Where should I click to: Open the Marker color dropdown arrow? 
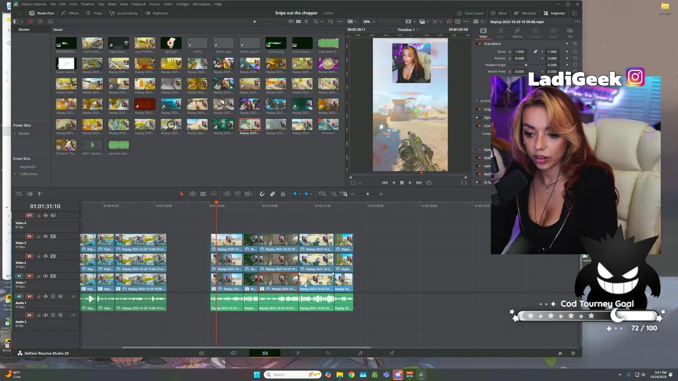coord(311,194)
